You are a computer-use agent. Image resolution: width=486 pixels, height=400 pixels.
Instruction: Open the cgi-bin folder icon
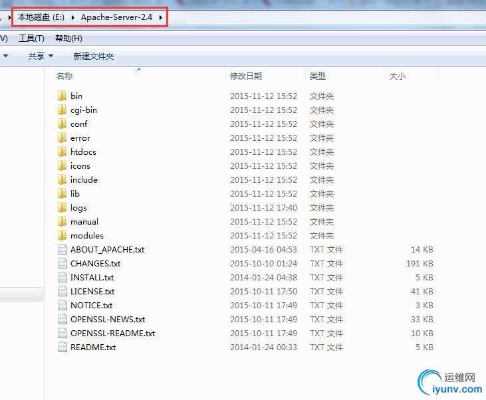click(62, 110)
